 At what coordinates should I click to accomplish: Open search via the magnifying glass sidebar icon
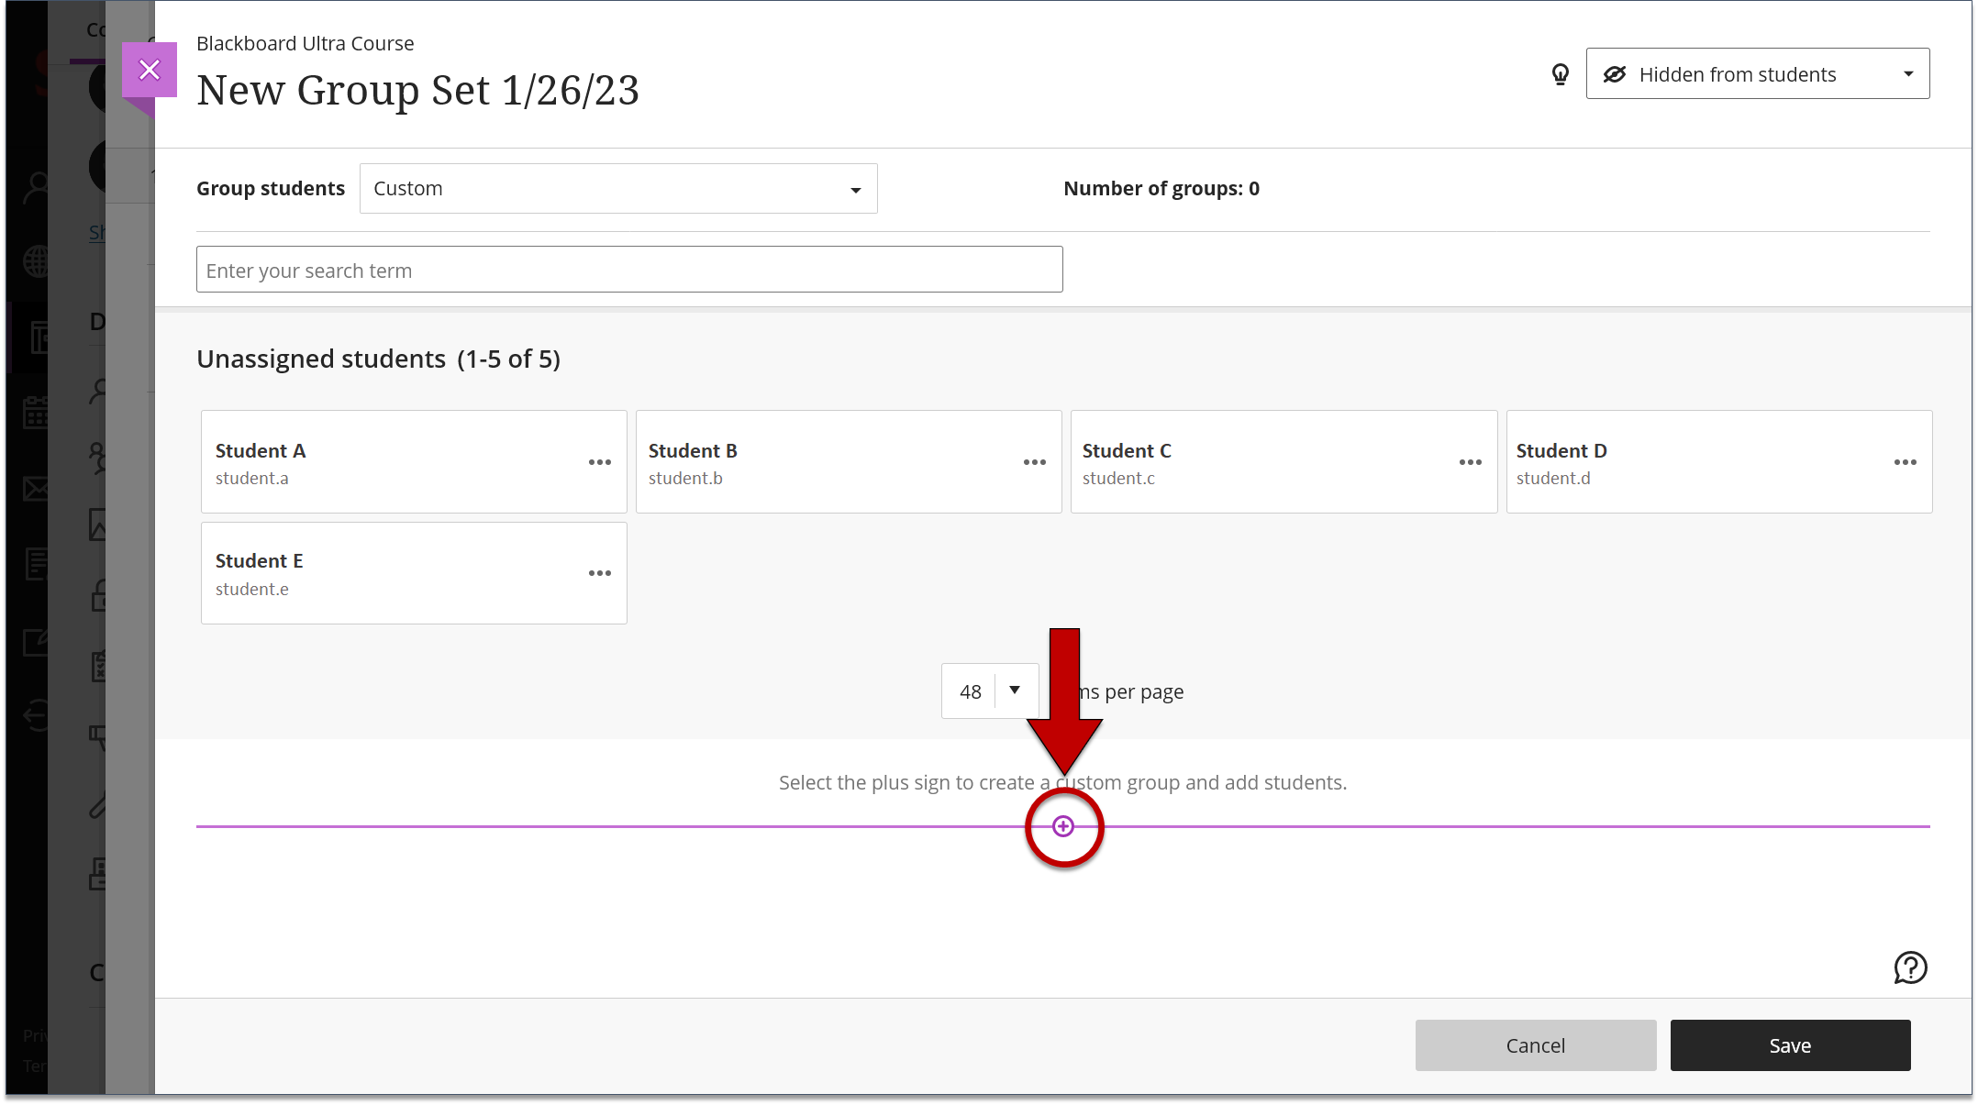tap(37, 186)
